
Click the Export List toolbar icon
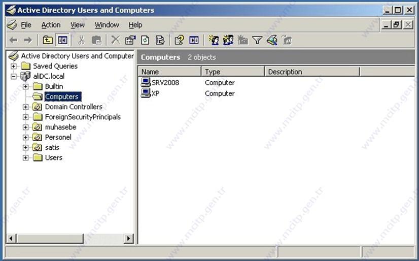point(160,41)
